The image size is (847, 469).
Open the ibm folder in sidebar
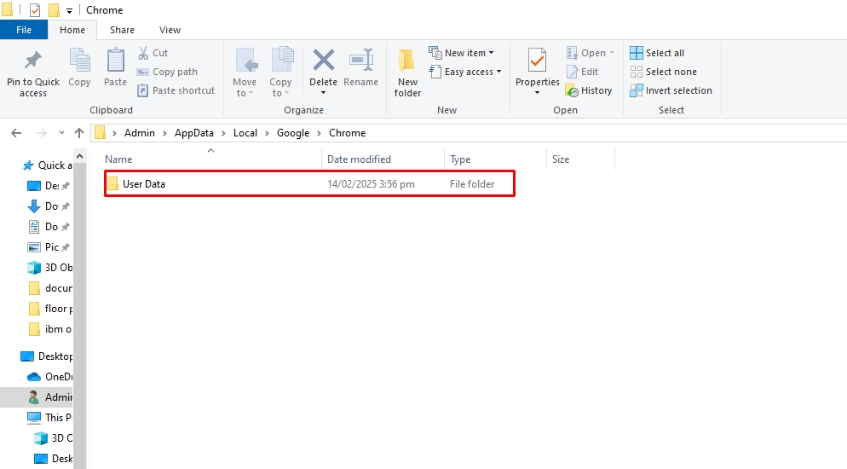49,329
